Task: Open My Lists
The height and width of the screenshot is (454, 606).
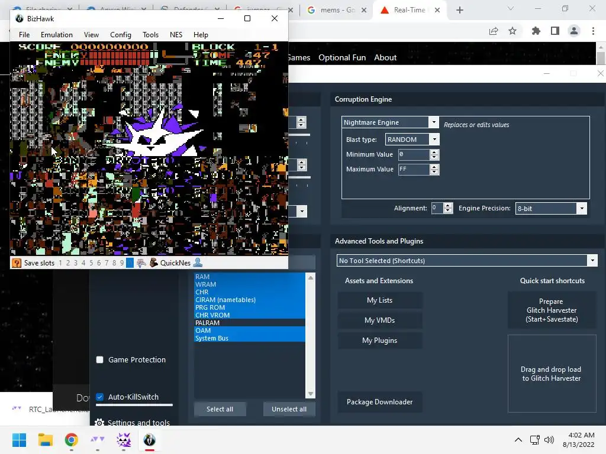Action: (x=380, y=300)
